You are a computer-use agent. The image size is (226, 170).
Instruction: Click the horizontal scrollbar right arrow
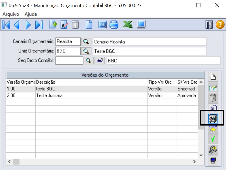click(x=195, y=162)
